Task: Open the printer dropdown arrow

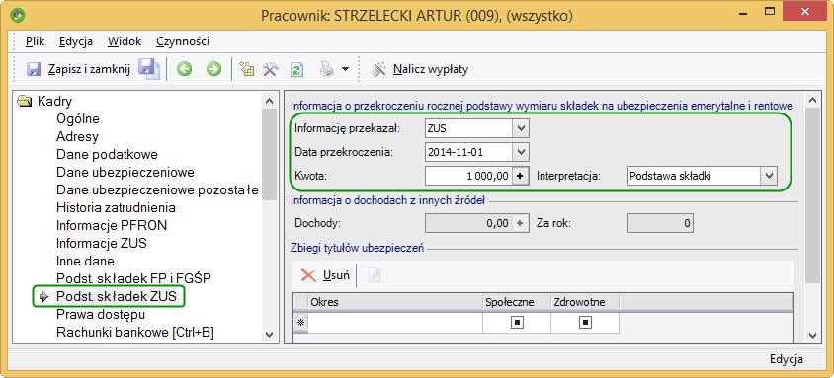Action: tap(345, 69)
